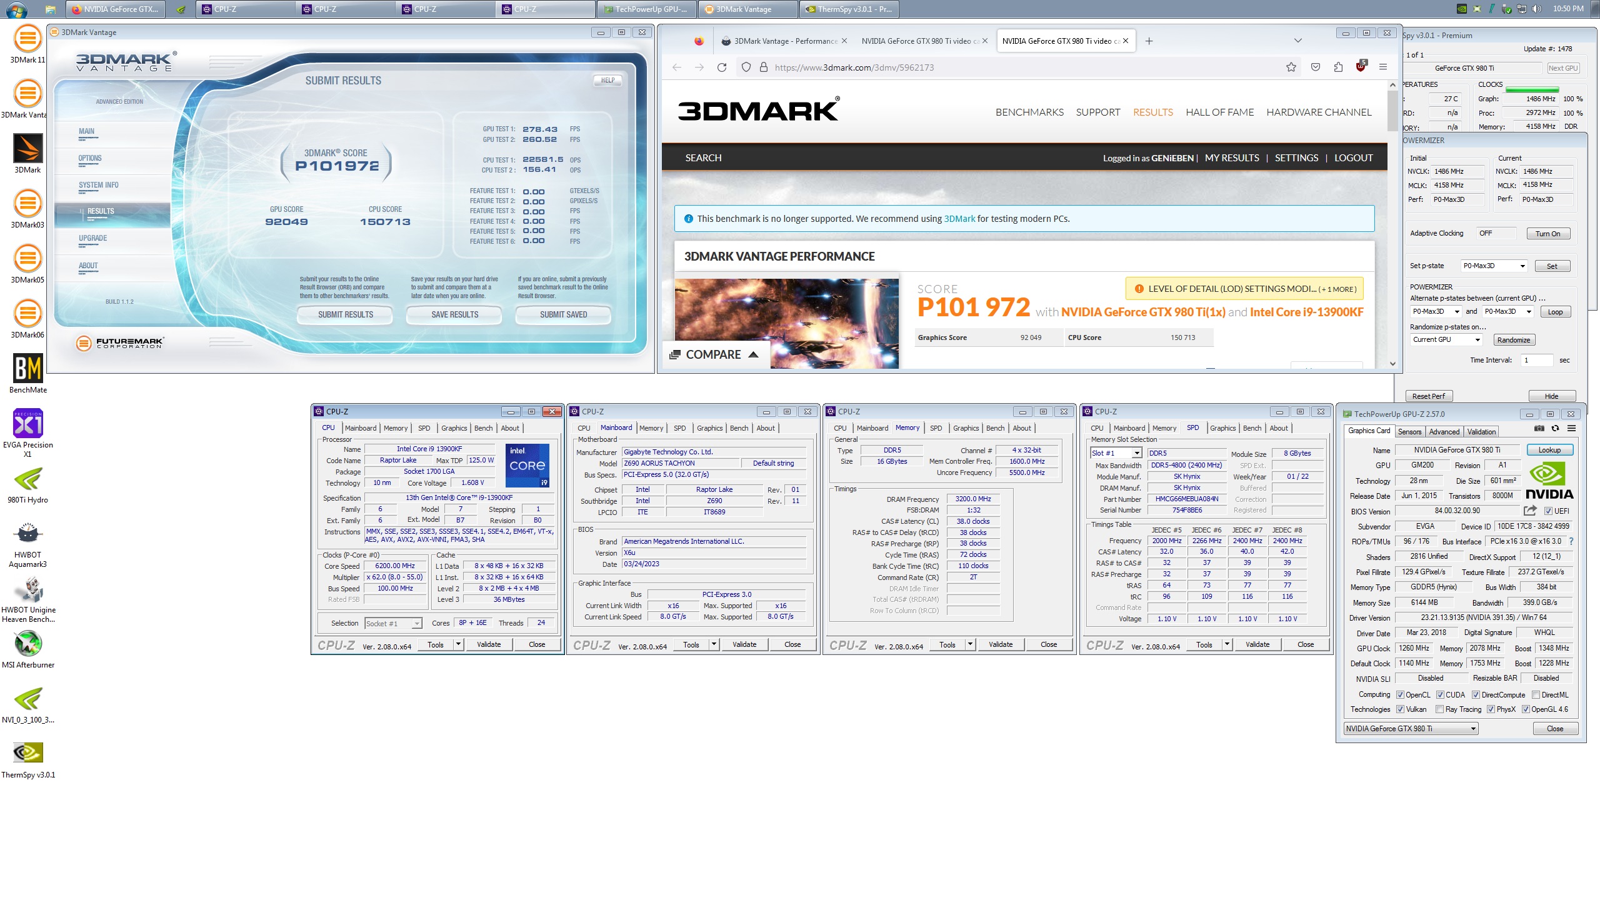1600x900 pixels.
Task: Open the Set p-state P0-Max3D dropdown
Action: (1494, 266)
